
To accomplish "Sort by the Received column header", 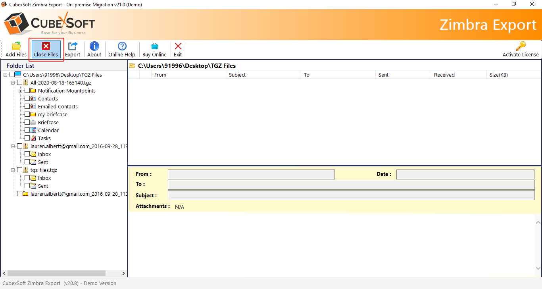I will coord(459,75).
